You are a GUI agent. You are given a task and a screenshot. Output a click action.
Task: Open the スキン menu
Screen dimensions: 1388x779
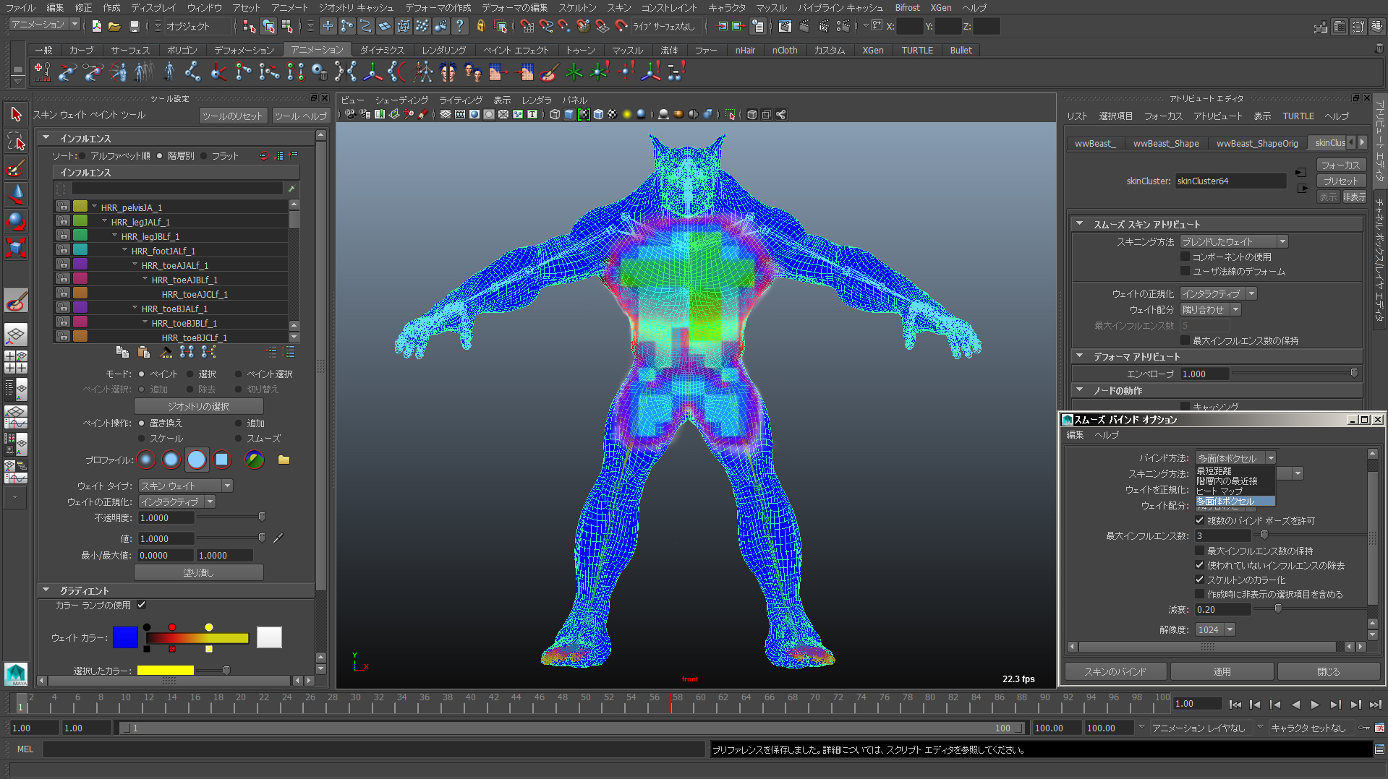coord(618,7)
